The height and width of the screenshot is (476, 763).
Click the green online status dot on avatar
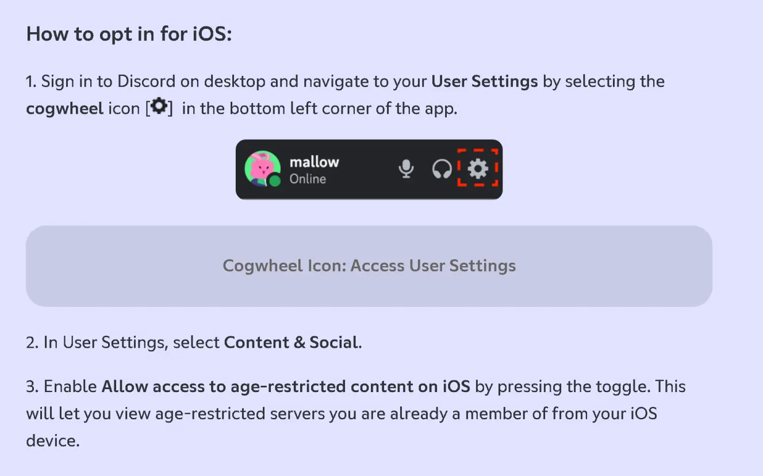(x=275, y=181)
